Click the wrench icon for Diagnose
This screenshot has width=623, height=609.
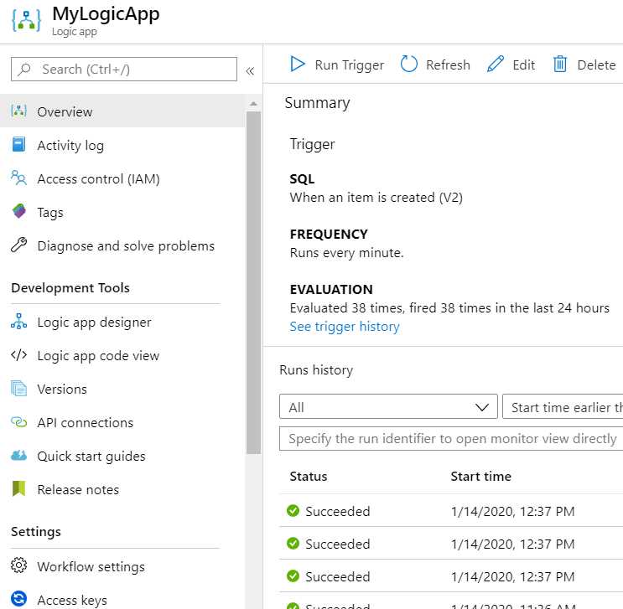(x=18, y=245)
